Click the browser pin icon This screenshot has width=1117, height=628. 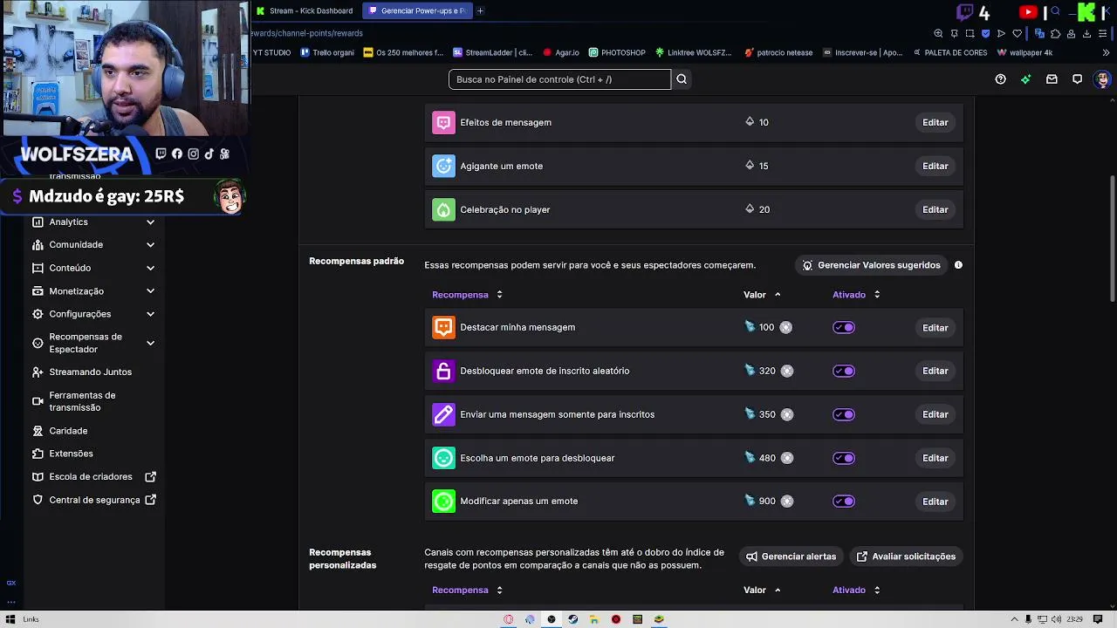pos(954,33)
